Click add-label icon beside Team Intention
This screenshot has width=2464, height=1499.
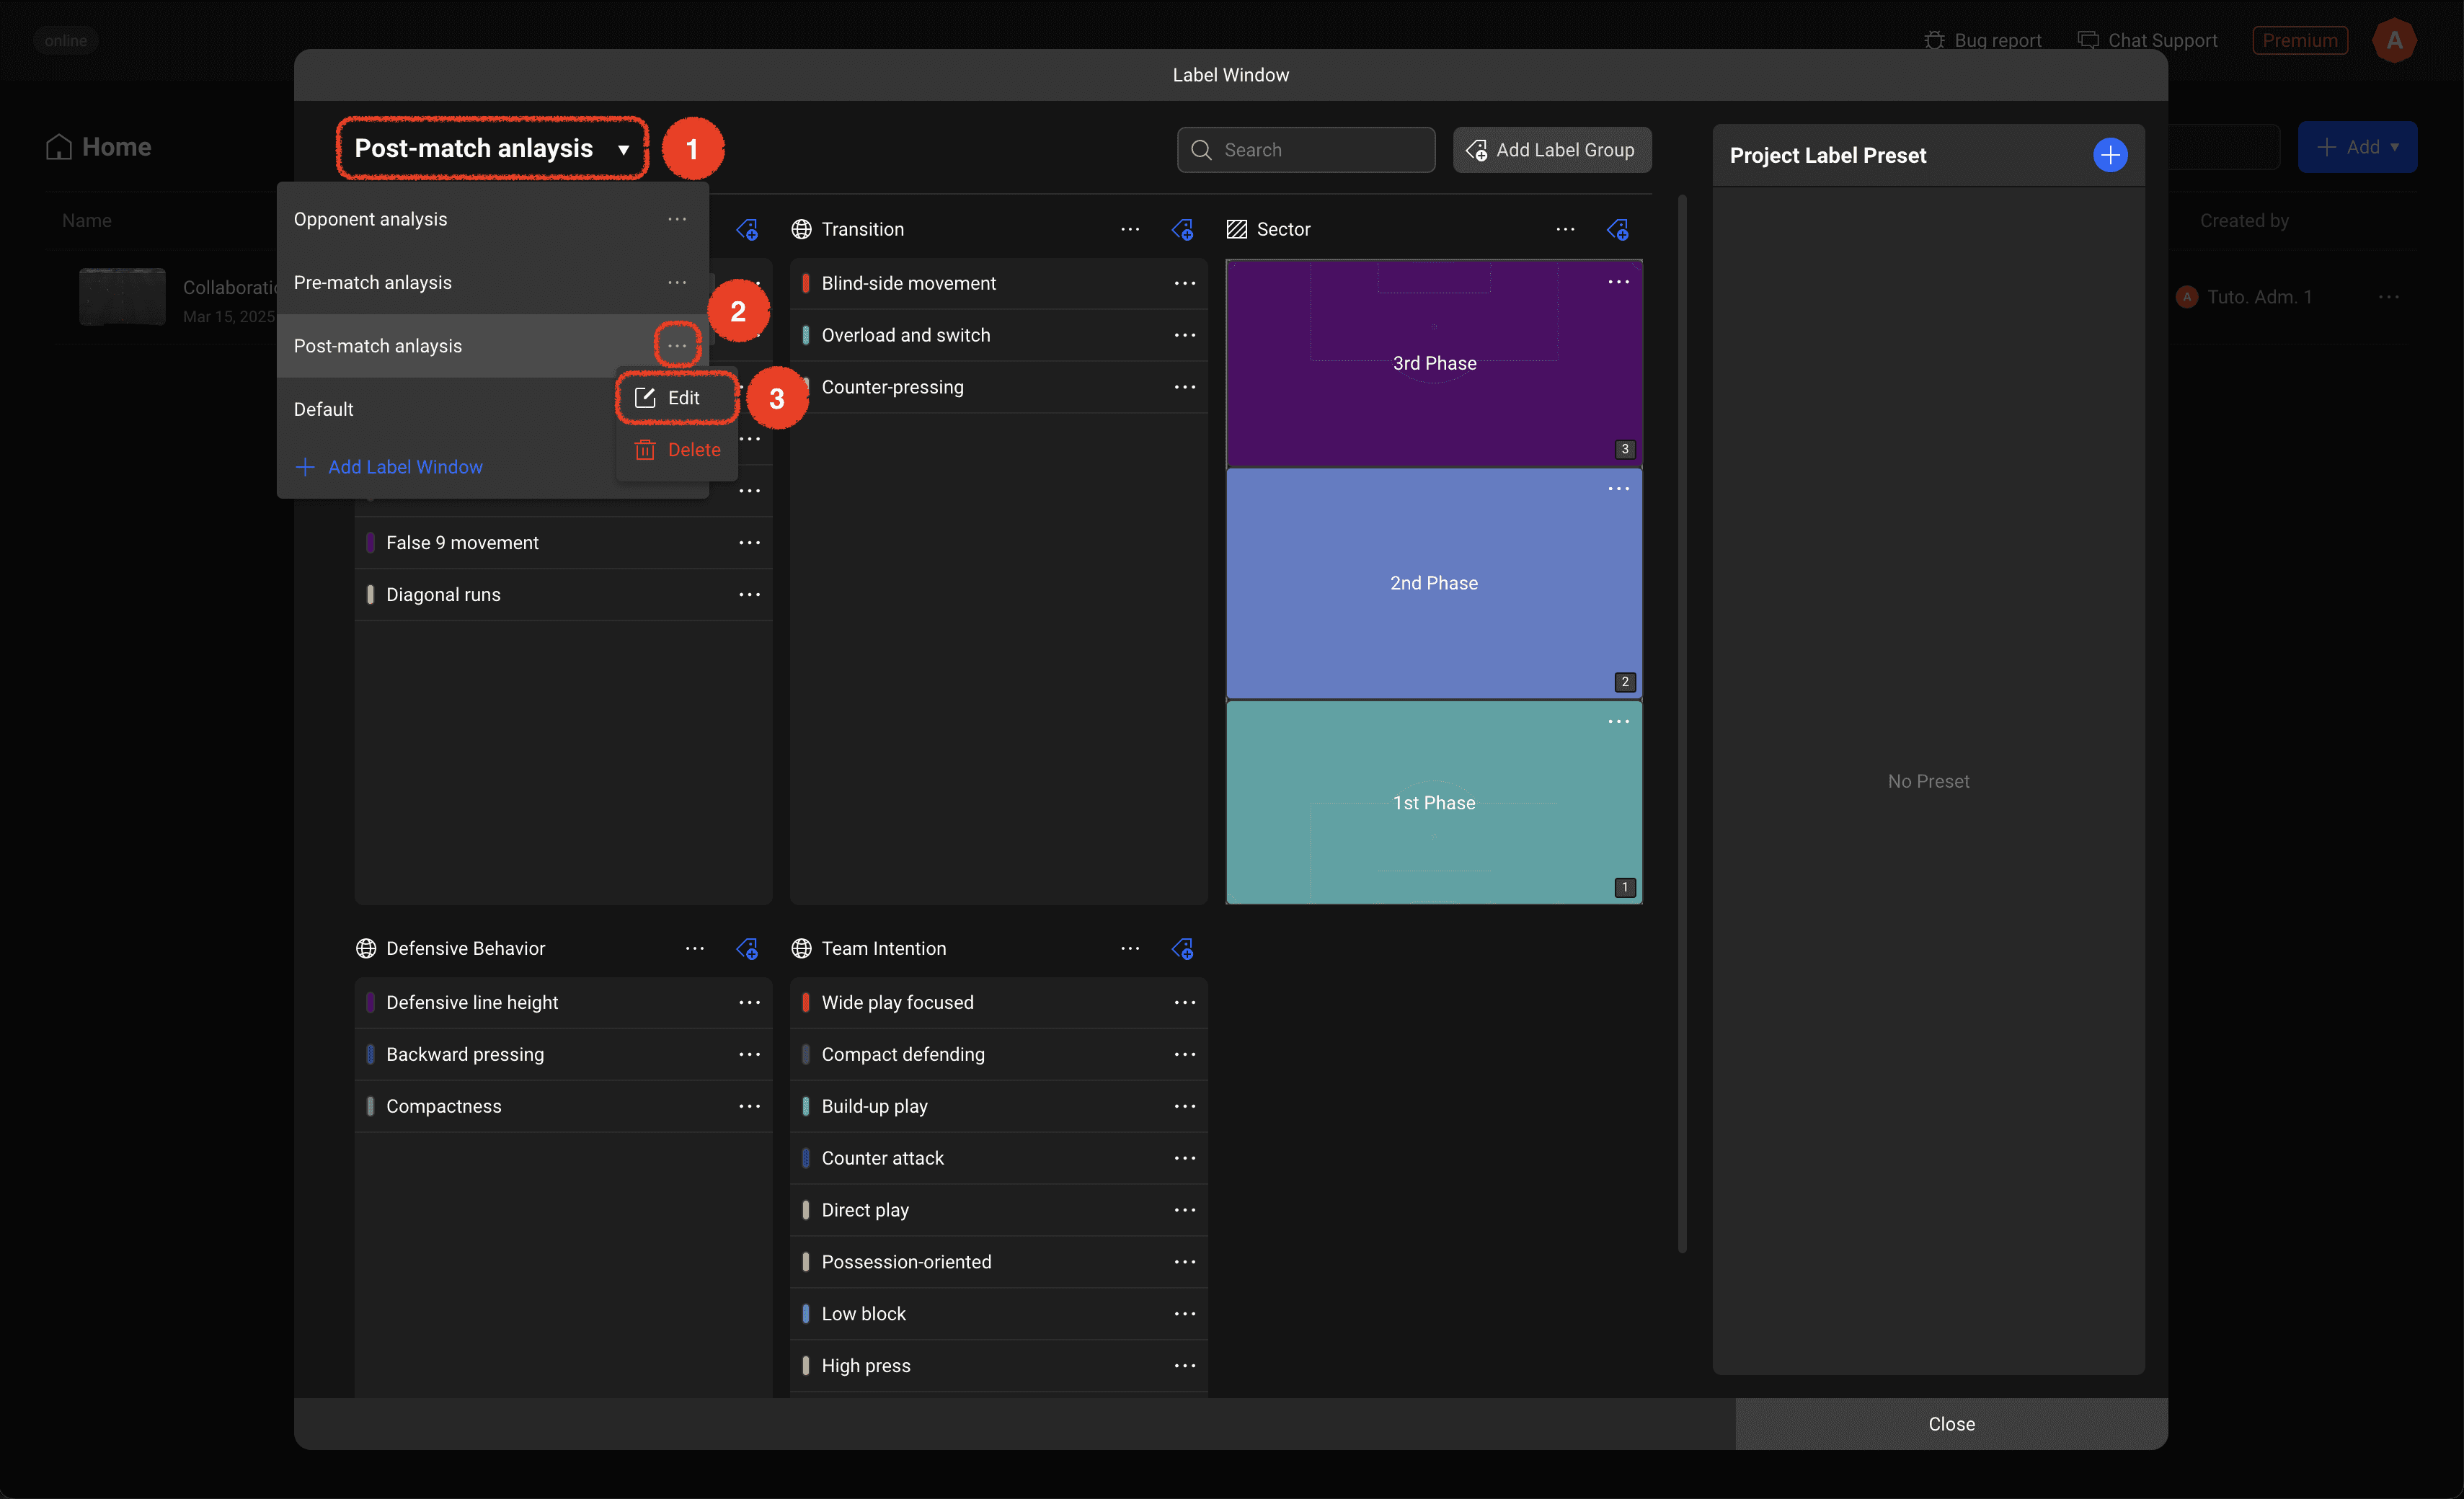[1182, 948]
